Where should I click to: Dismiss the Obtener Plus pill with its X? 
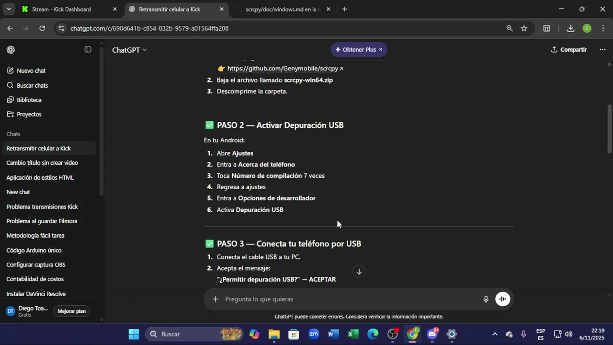[381, 49]
